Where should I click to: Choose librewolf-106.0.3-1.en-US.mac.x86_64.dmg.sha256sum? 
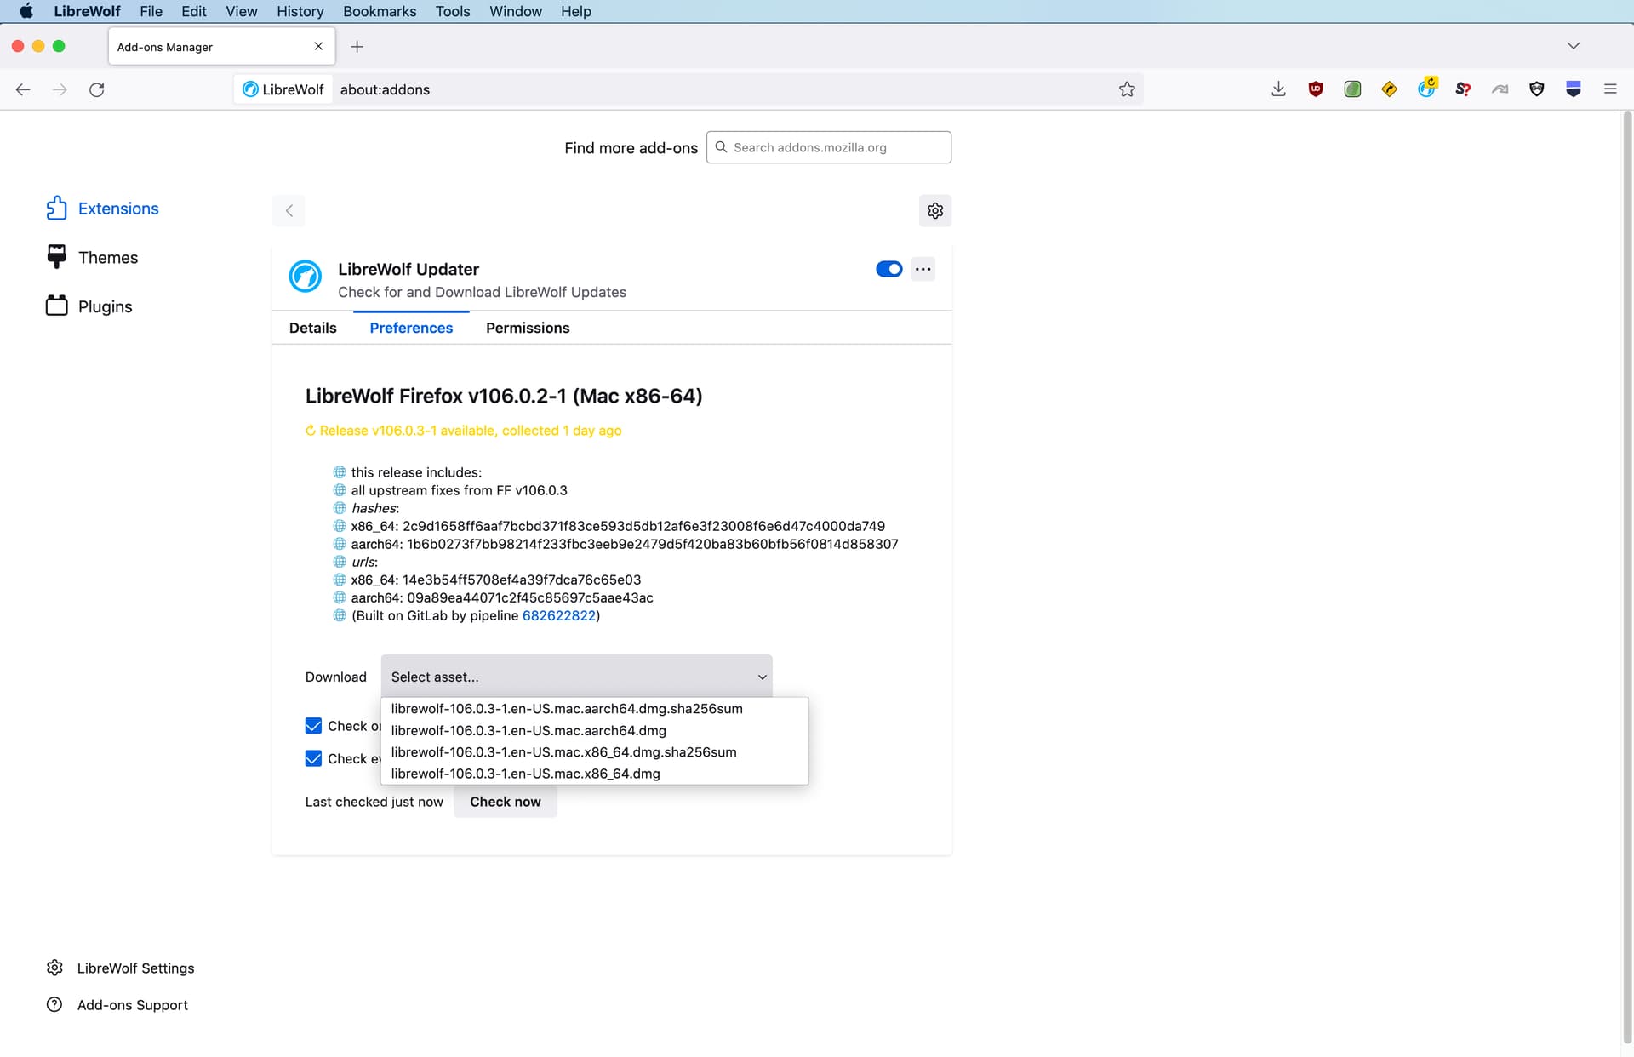coord(594,752)
